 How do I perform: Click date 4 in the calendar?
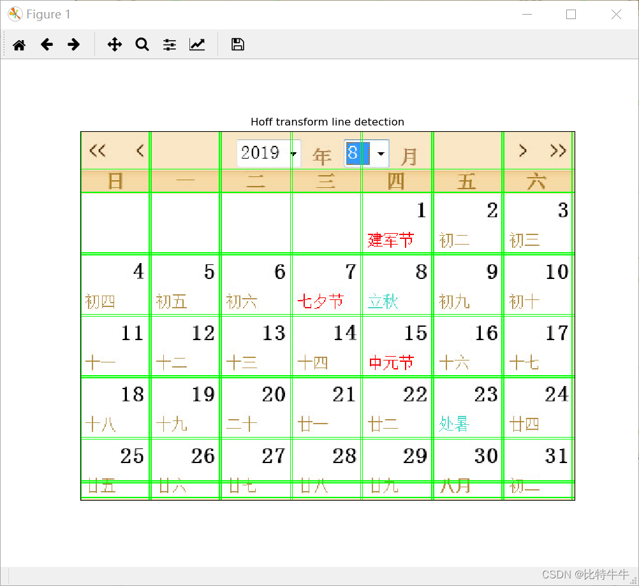click(x=138, y=271)
